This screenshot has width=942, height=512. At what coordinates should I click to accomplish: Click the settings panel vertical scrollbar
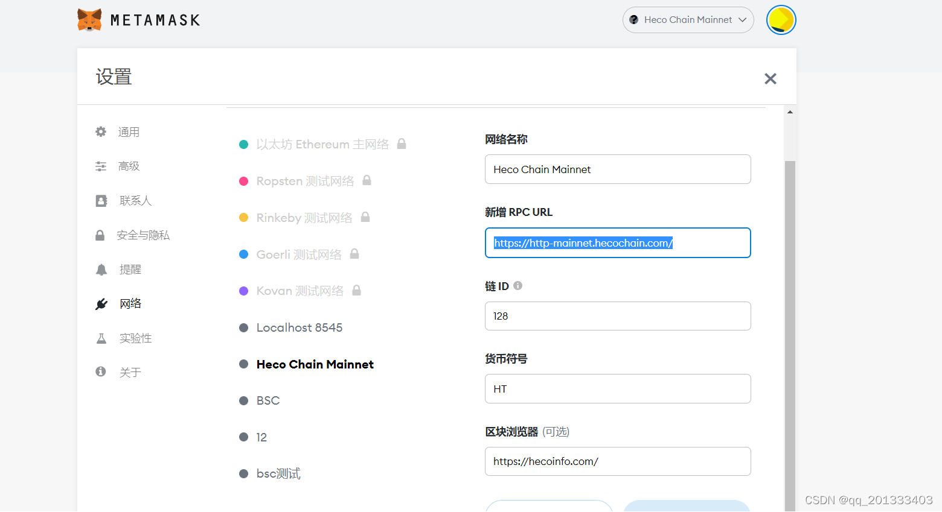tap(790, 336)
